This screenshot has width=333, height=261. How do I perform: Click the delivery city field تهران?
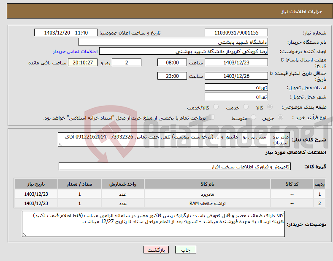click(x=236, y=96)
